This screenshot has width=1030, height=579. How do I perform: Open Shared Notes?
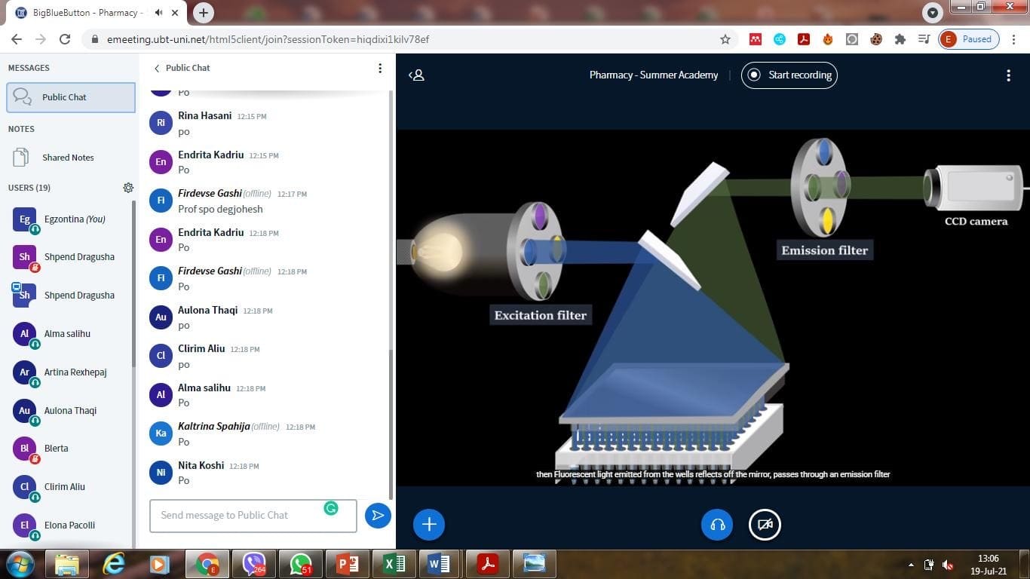click(68, 158)
